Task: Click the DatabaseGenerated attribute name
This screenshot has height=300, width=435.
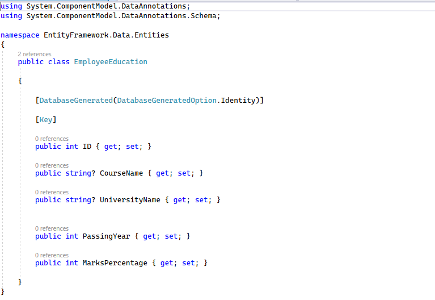Action: [x=76, y=101]
